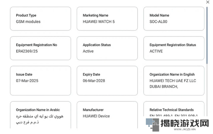213x134 pixels.
Task: Click the 'HUAWEI WATCH 5' value
Action: point(99,22)
